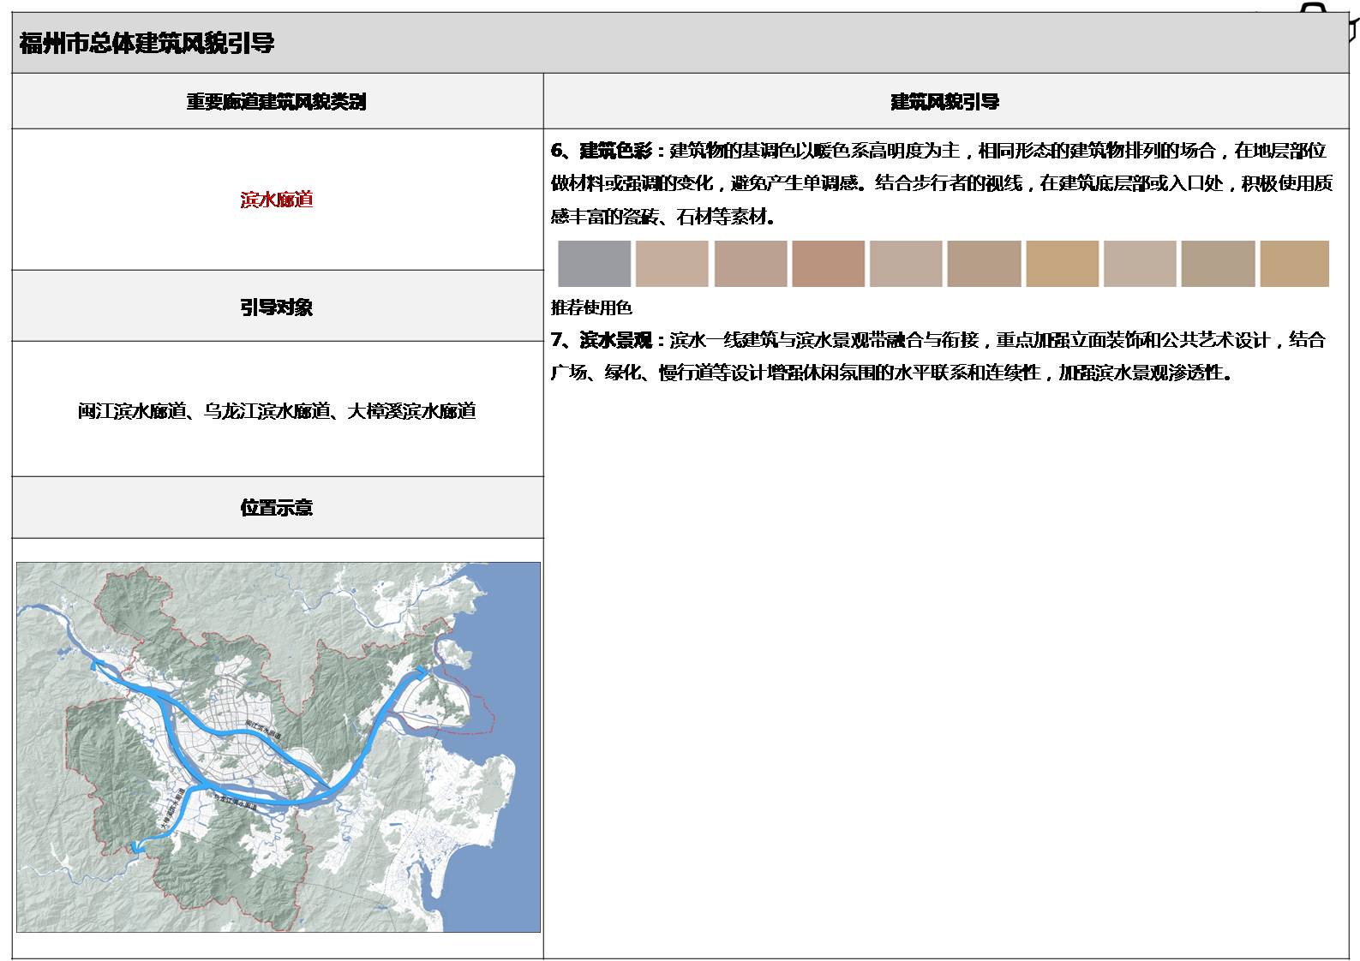Screen dimensions: 1360x961
Task: Select the 位置示意 section header
Action: pyautogui.click(x=277, y=508)
